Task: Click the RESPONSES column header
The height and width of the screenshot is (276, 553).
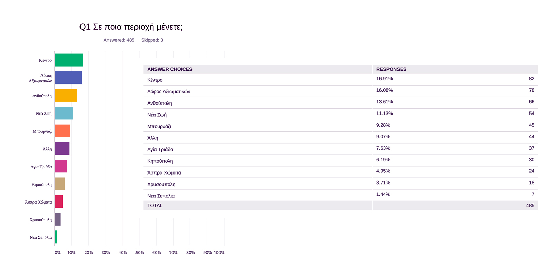Action: (391, 69)
